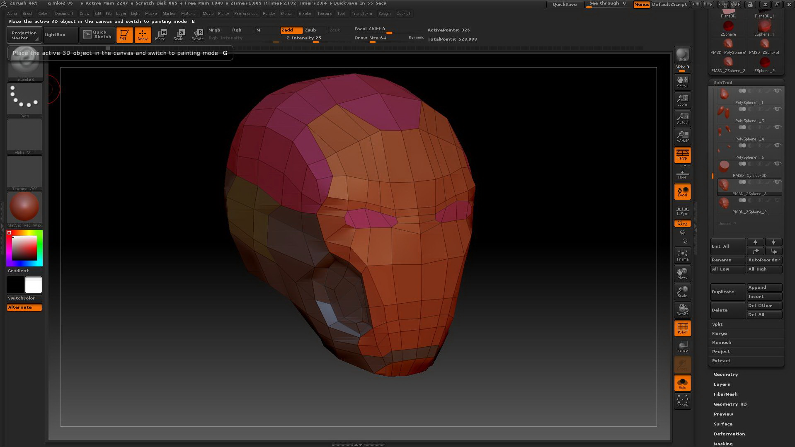
Task: Select Rotate mode in top shelf
Action: (198, 35)
